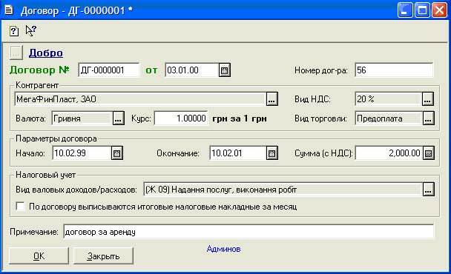Open selection for Вид НДС field
The width and height of the screenshot is (451, 274).
pos(428,99)
